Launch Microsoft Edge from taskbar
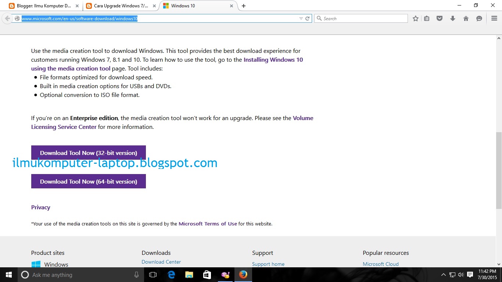The width and height of the screenshot is (502, 282). point(171,275)
